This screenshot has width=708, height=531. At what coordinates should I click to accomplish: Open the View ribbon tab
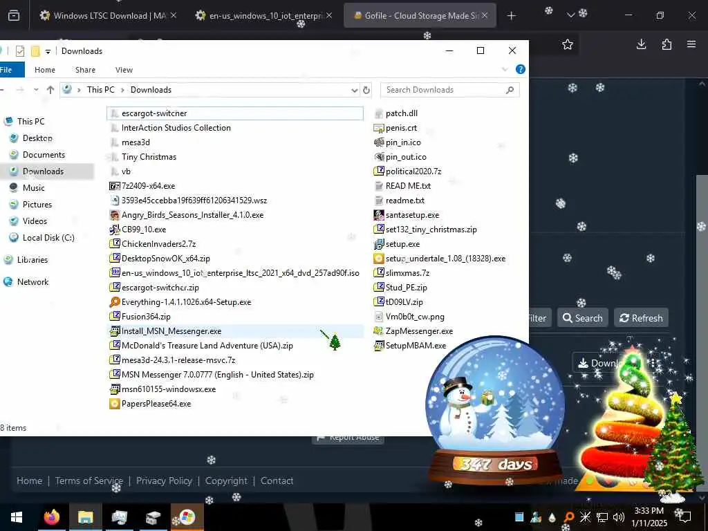click(x=124, y=70)
